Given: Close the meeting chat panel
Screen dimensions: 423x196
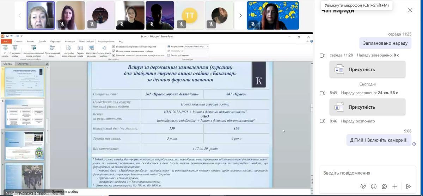Looking at the screenshot, I should (x=410, y=10).
